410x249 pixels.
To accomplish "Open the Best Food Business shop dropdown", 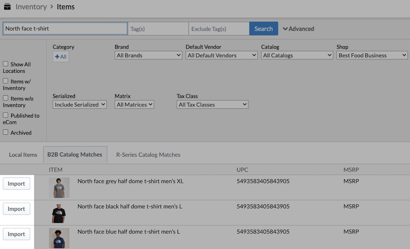I will [372, 56].
